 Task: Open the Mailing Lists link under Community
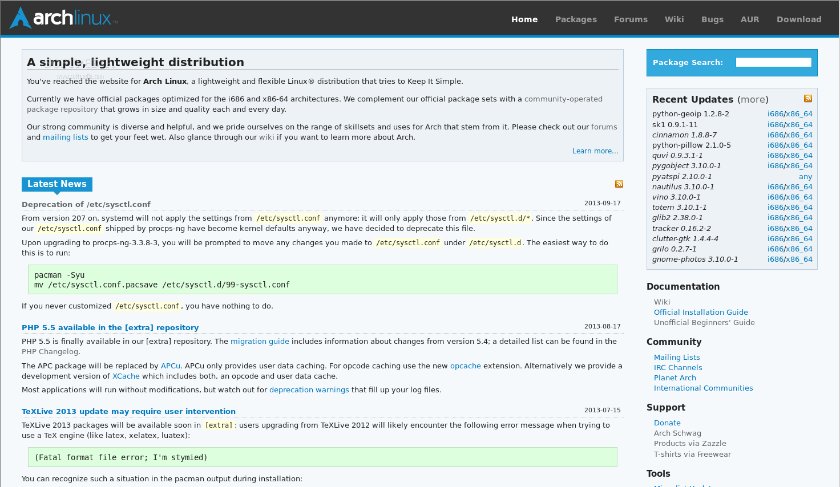pos(677,358)
